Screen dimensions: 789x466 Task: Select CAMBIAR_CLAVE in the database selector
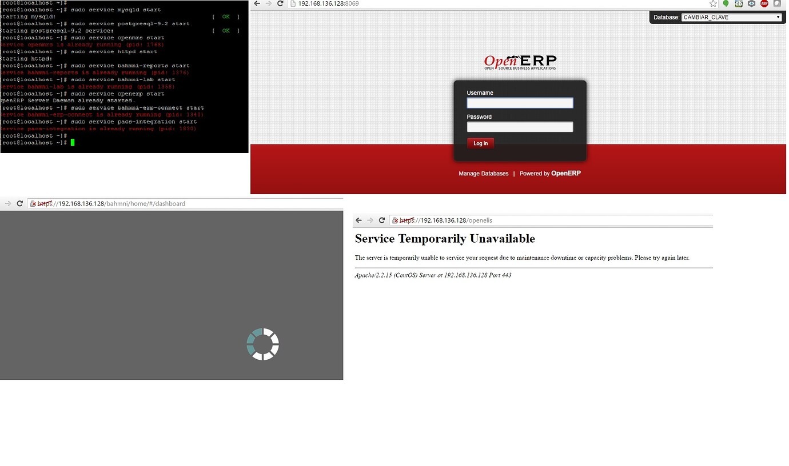pyautogui.click(x=732, y=17)
